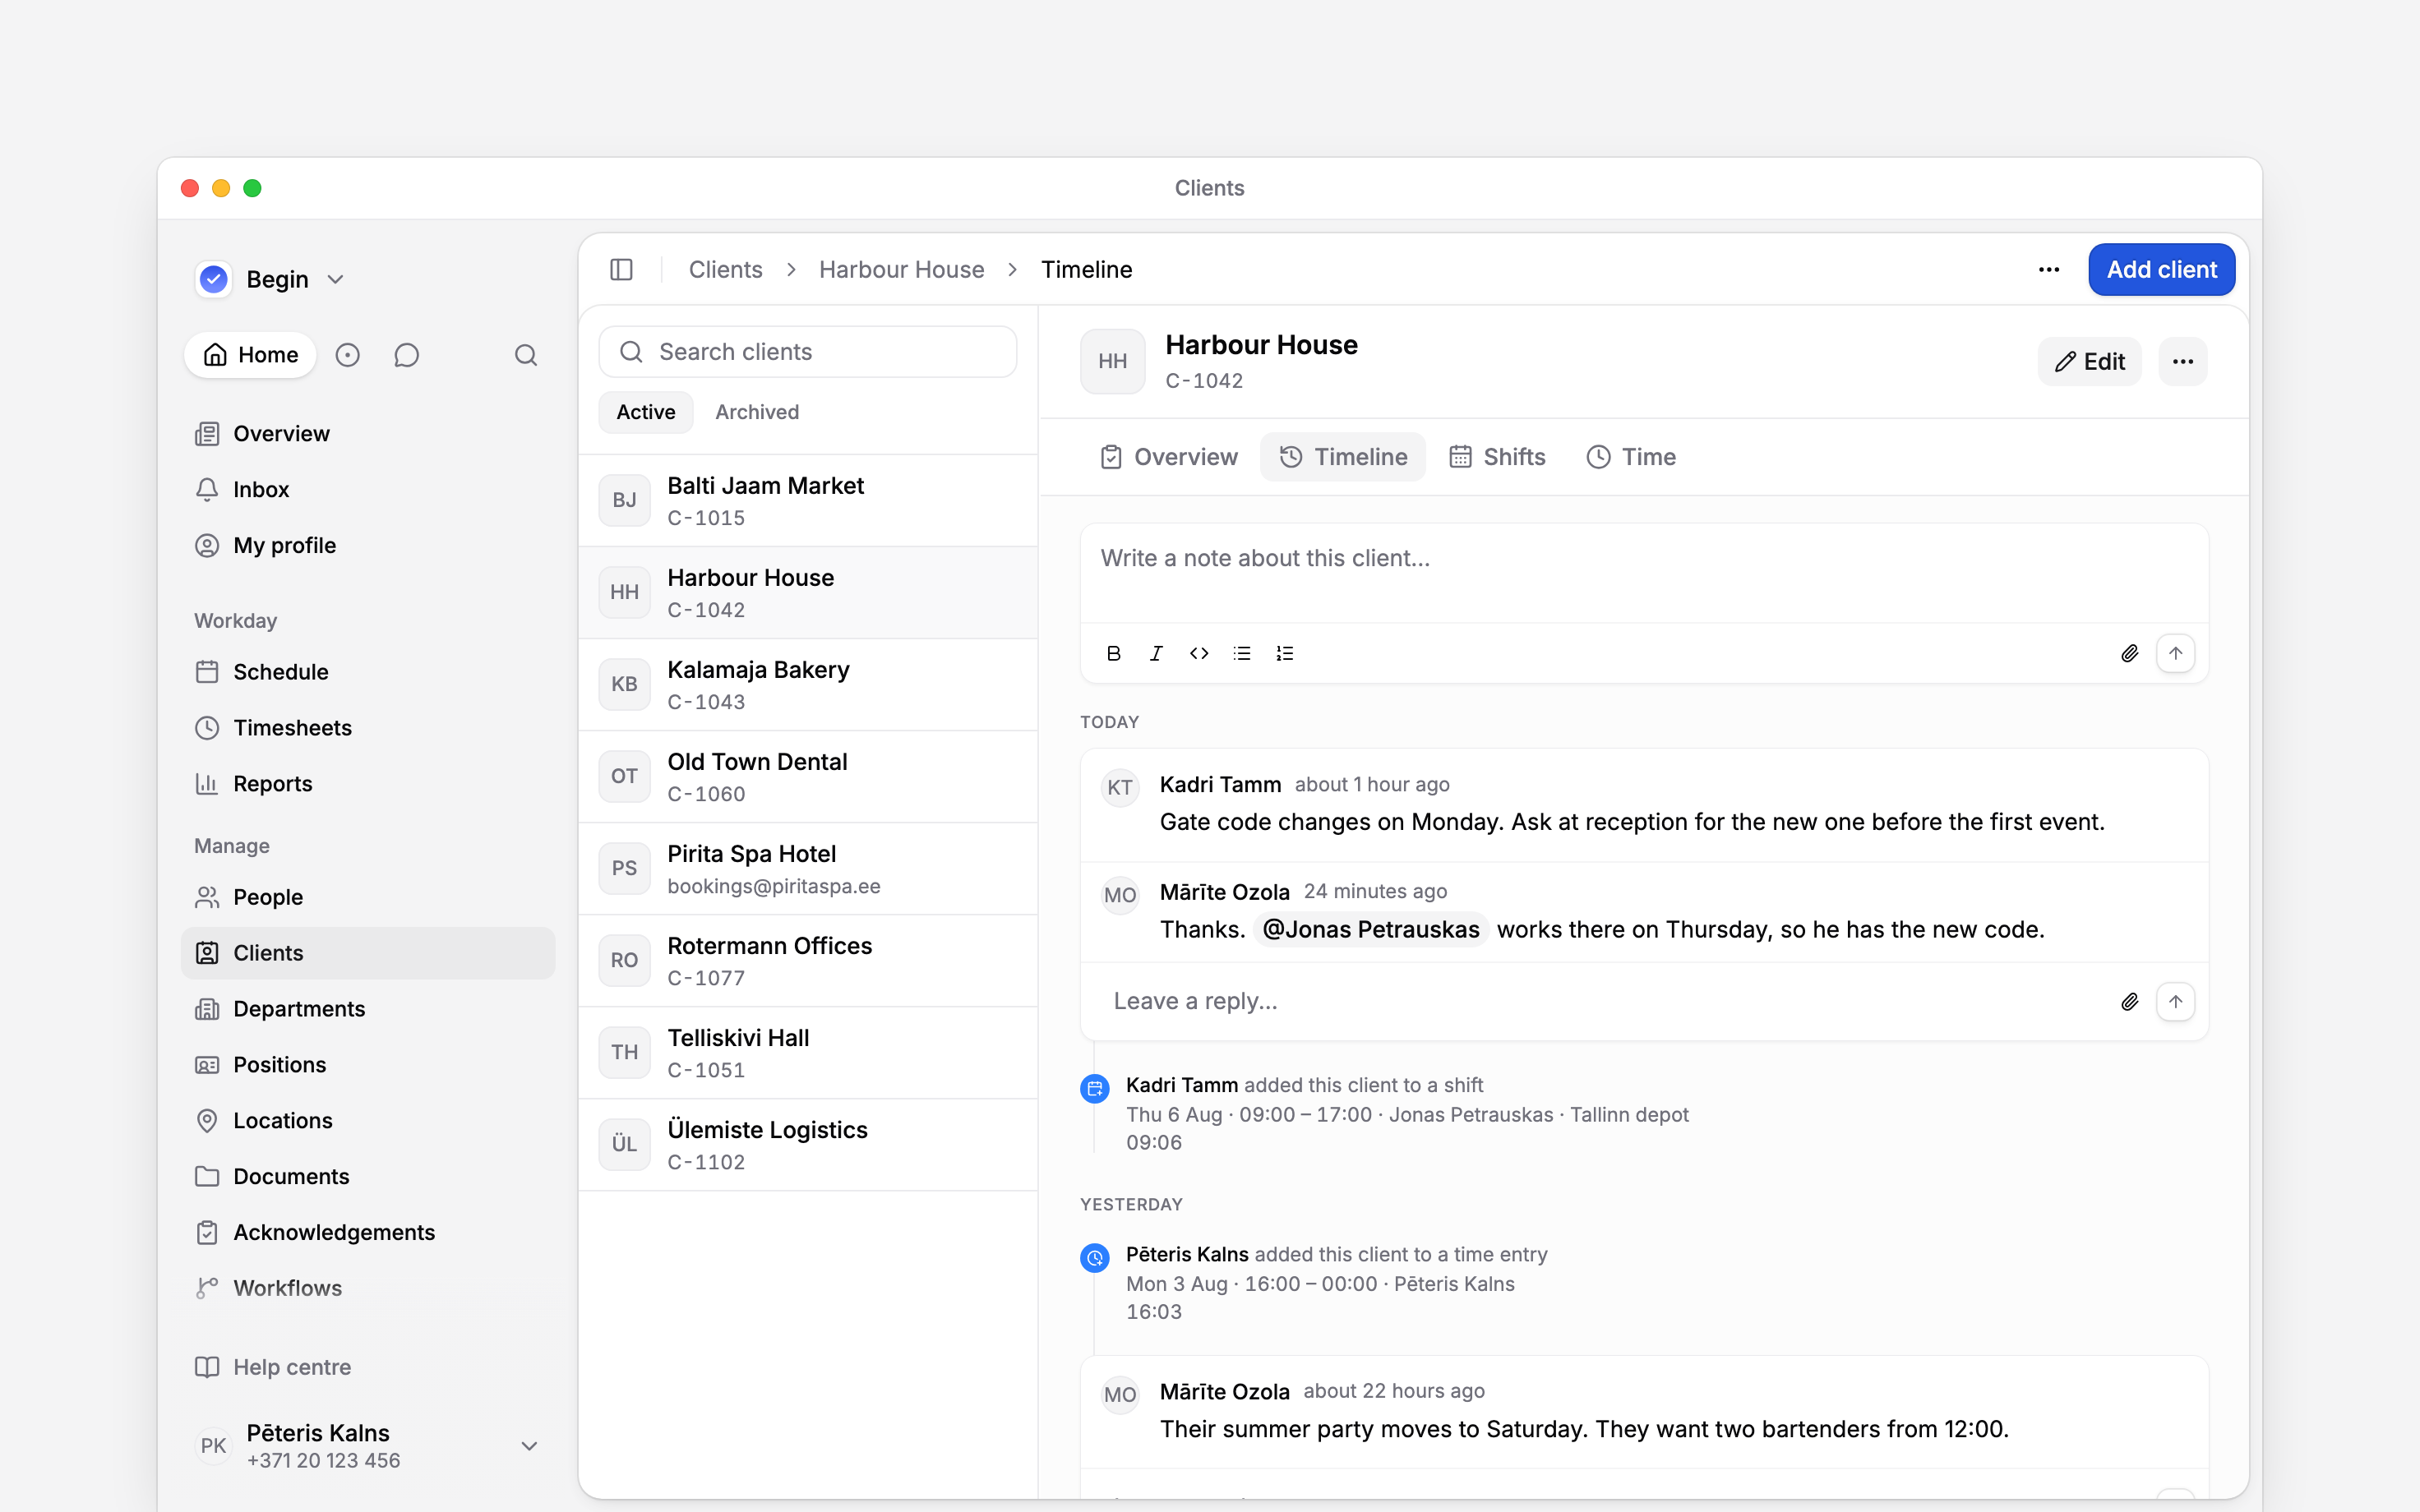Open the search icon in sidebar
The width and height of the screenshot is (2420, 1512).
(x=526, y=355)
